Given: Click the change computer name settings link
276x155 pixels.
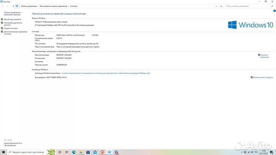Looking at the screenshot, I should pos(264,56).
